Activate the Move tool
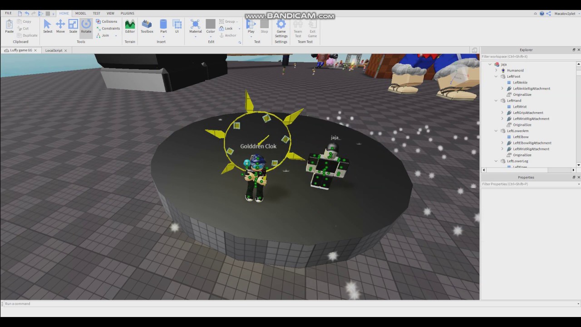The image size is (581, 327). tap(60, 26)
